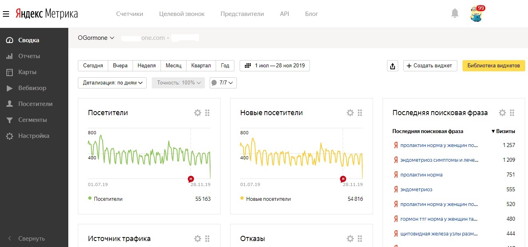
Task: Open the date range picker field
Action: click(275, 66)
